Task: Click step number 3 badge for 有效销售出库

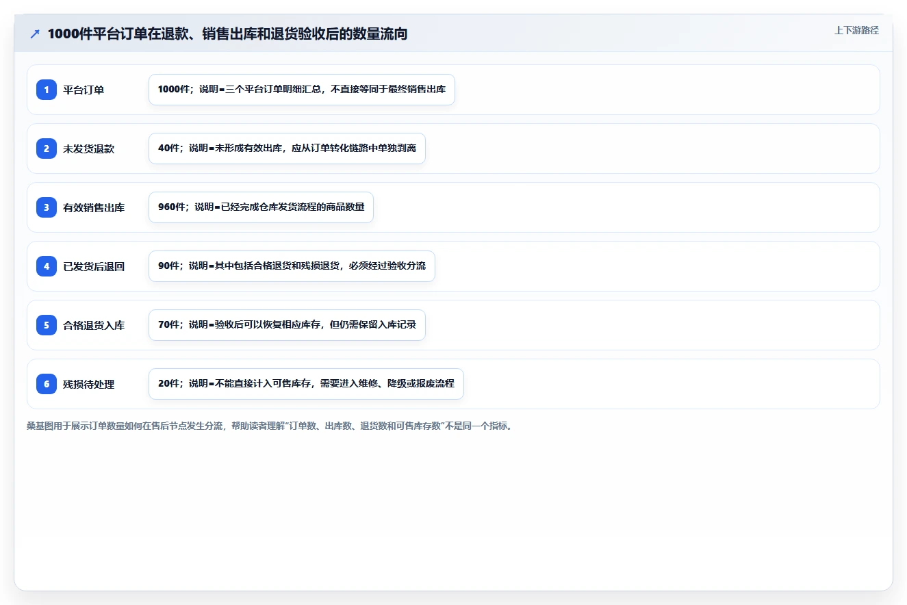Action: coord(47,207)
